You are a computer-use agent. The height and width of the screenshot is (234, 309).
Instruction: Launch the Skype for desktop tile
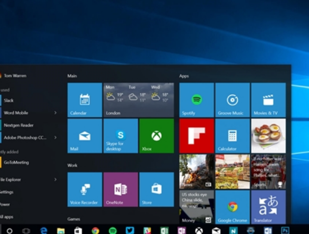[121, 136]
